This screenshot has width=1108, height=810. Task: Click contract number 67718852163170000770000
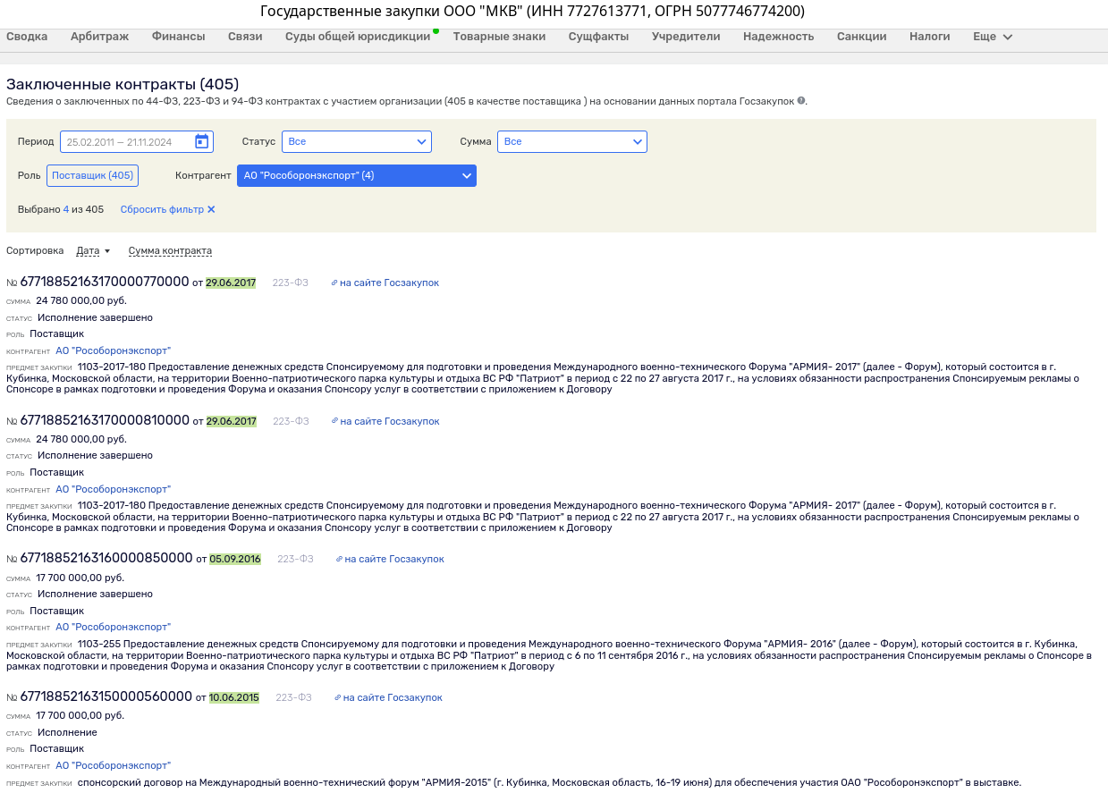coord(105,282)
